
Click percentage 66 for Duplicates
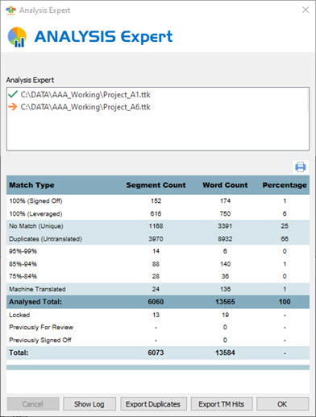point(285,239)
